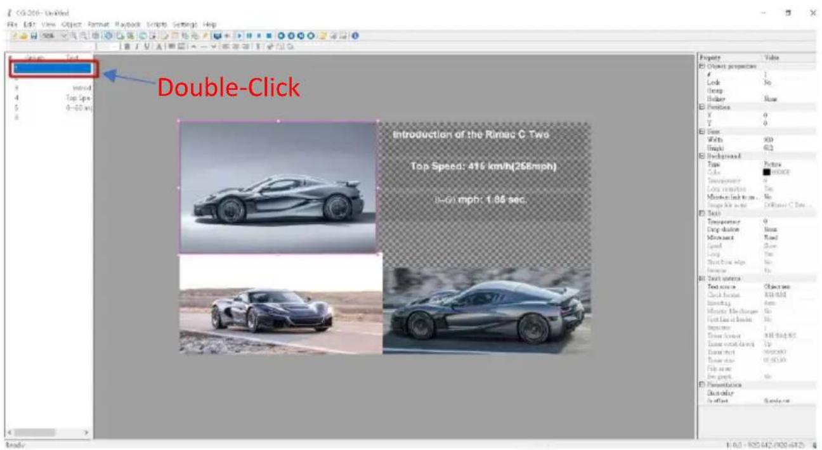Collapse the Background section
Viewport: 822px width, 450px height.
tap(702, 156)
